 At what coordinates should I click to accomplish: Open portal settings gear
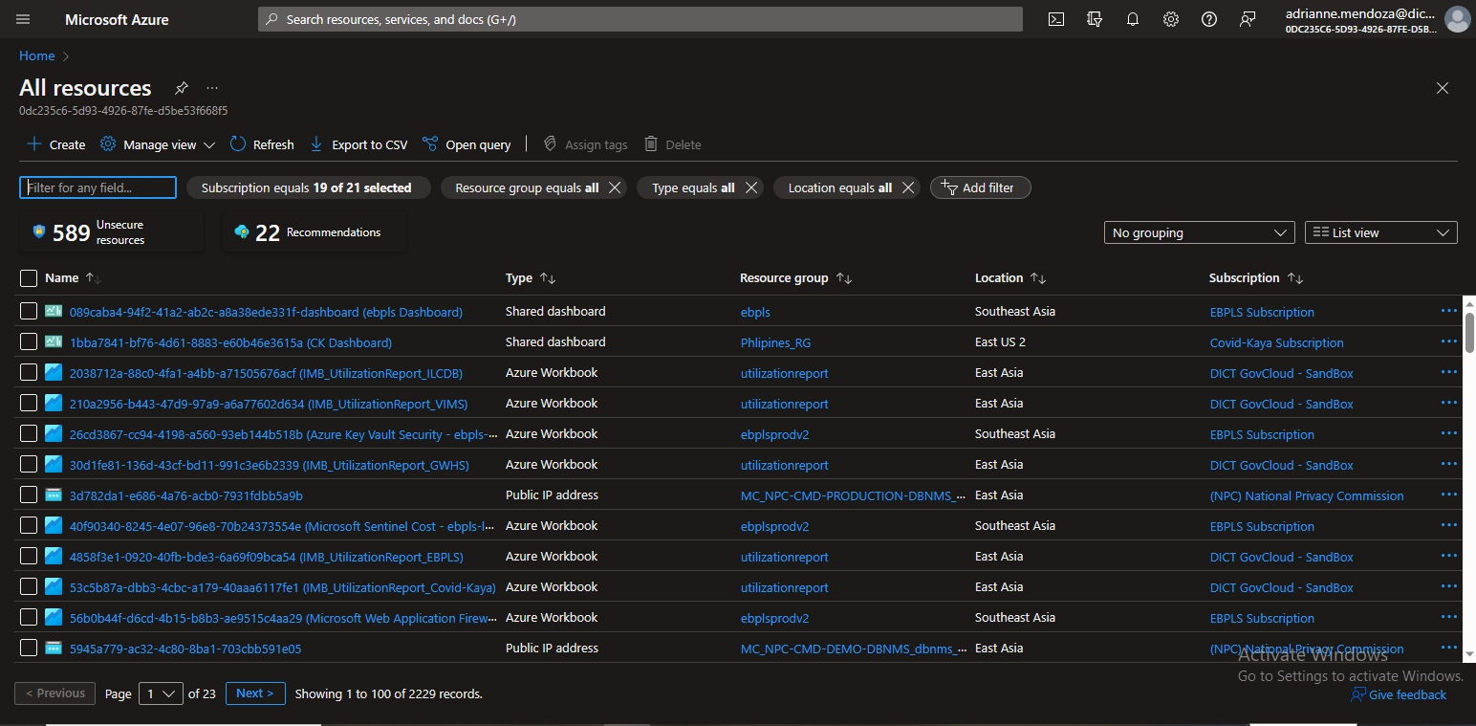[1171, 19]
